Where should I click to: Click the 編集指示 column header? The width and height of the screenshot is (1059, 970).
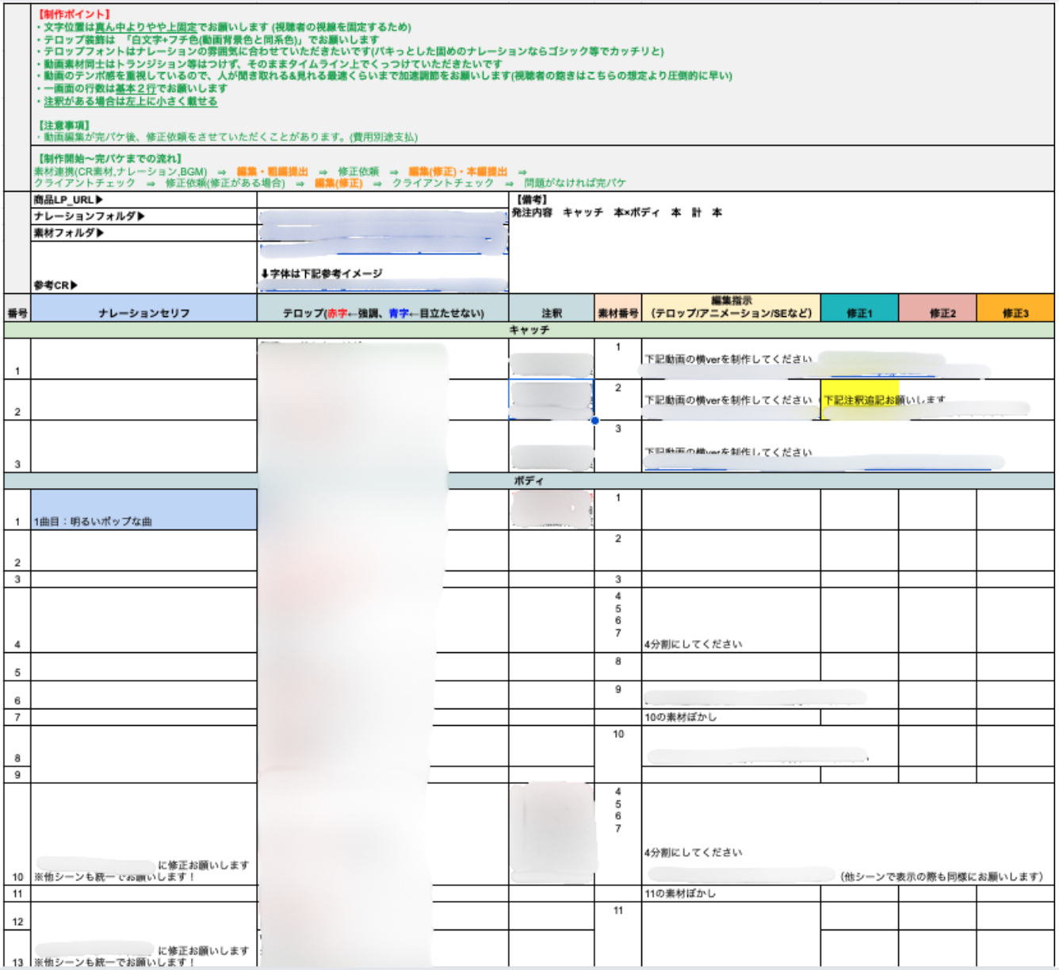click(x=731, y=307)
